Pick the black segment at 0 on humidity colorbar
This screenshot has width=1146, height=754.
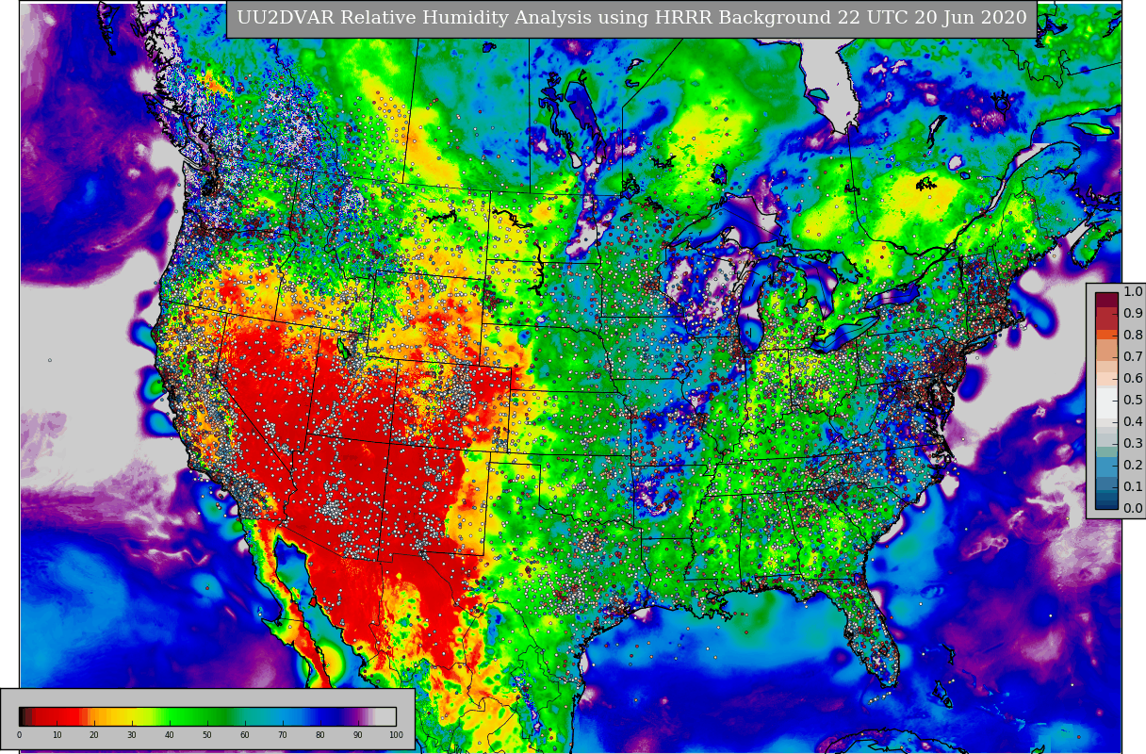(x=22, y=716)
